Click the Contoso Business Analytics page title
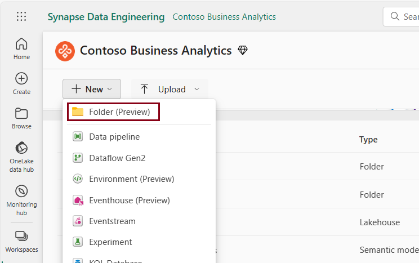 point(156,51)
